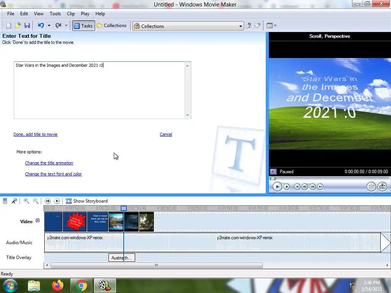Click the Forward button in preview controls

pyautogui.click(x=320, y=187)
